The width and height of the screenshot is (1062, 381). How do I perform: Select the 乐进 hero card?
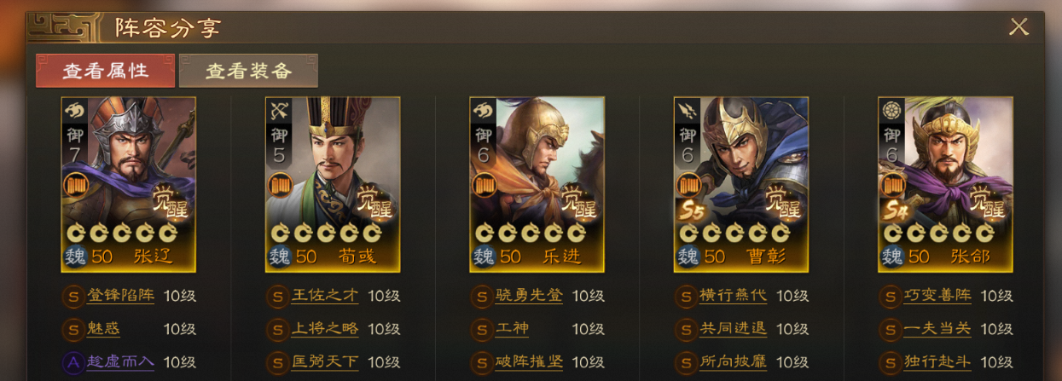click(537, 184)
